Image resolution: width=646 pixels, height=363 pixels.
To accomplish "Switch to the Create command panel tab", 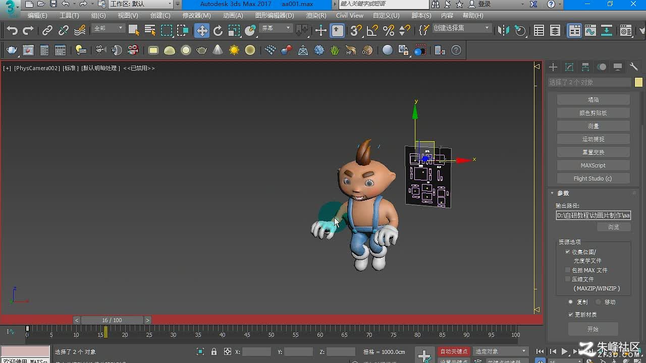I will (553, 67).
